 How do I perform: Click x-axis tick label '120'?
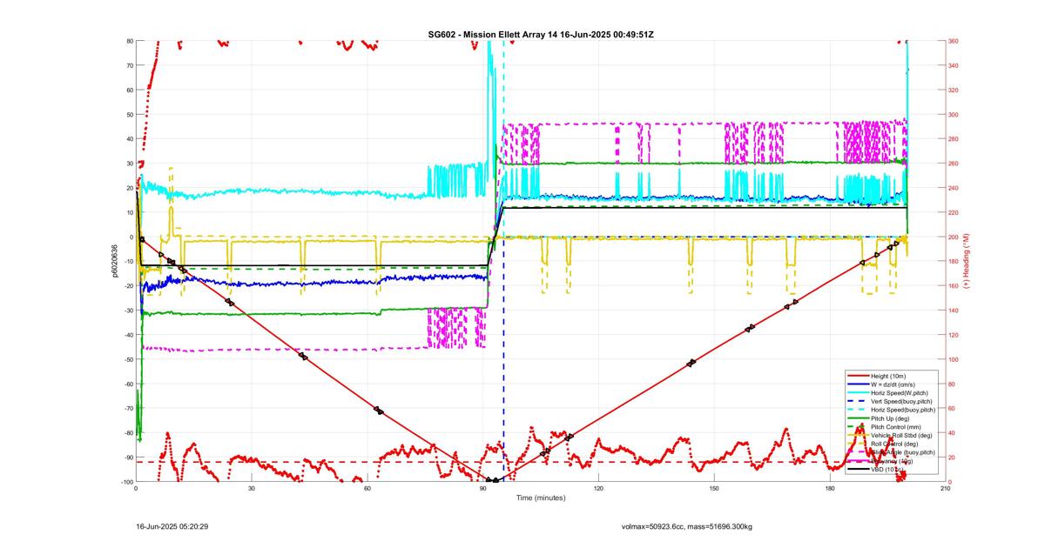tap(598, 489)
